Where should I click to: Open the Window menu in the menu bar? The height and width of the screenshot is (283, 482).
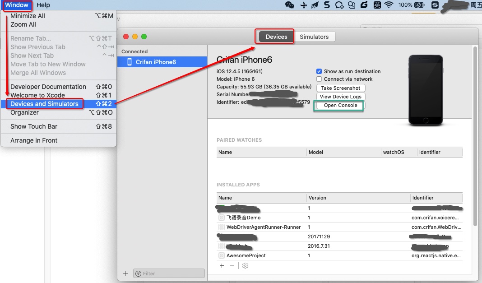17,5
